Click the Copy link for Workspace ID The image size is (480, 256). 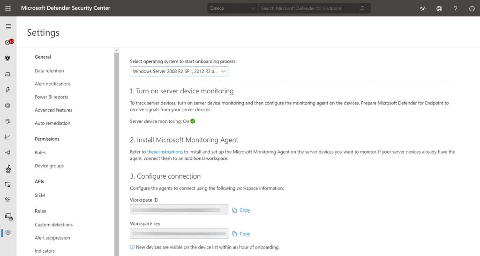pos(245,210)
